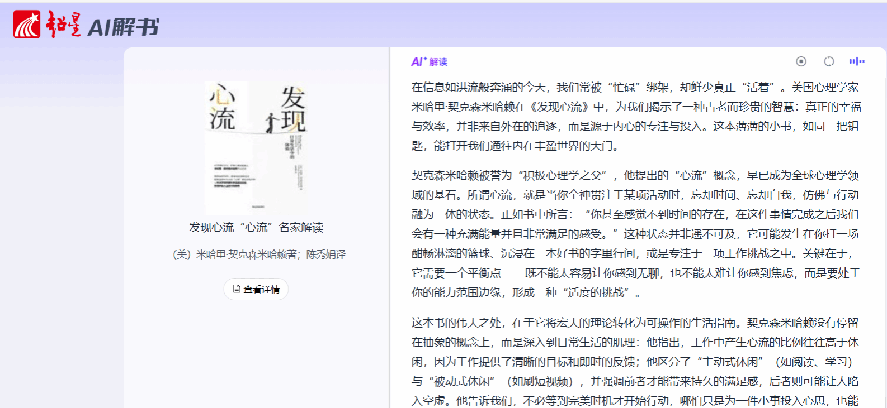887x408 pixels.
Task: Stop the AI reading generation
Action: (x=801, y=61)
